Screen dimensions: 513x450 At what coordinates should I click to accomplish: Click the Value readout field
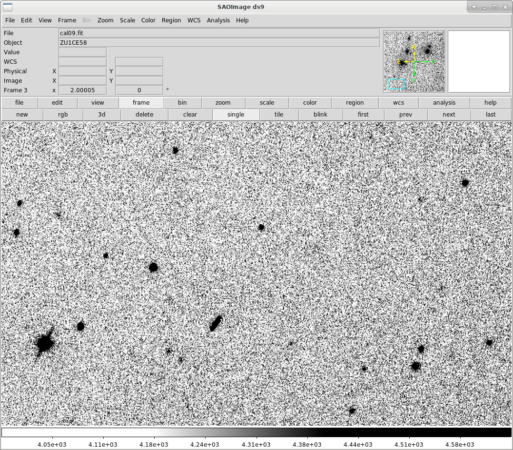pos(83,52)
